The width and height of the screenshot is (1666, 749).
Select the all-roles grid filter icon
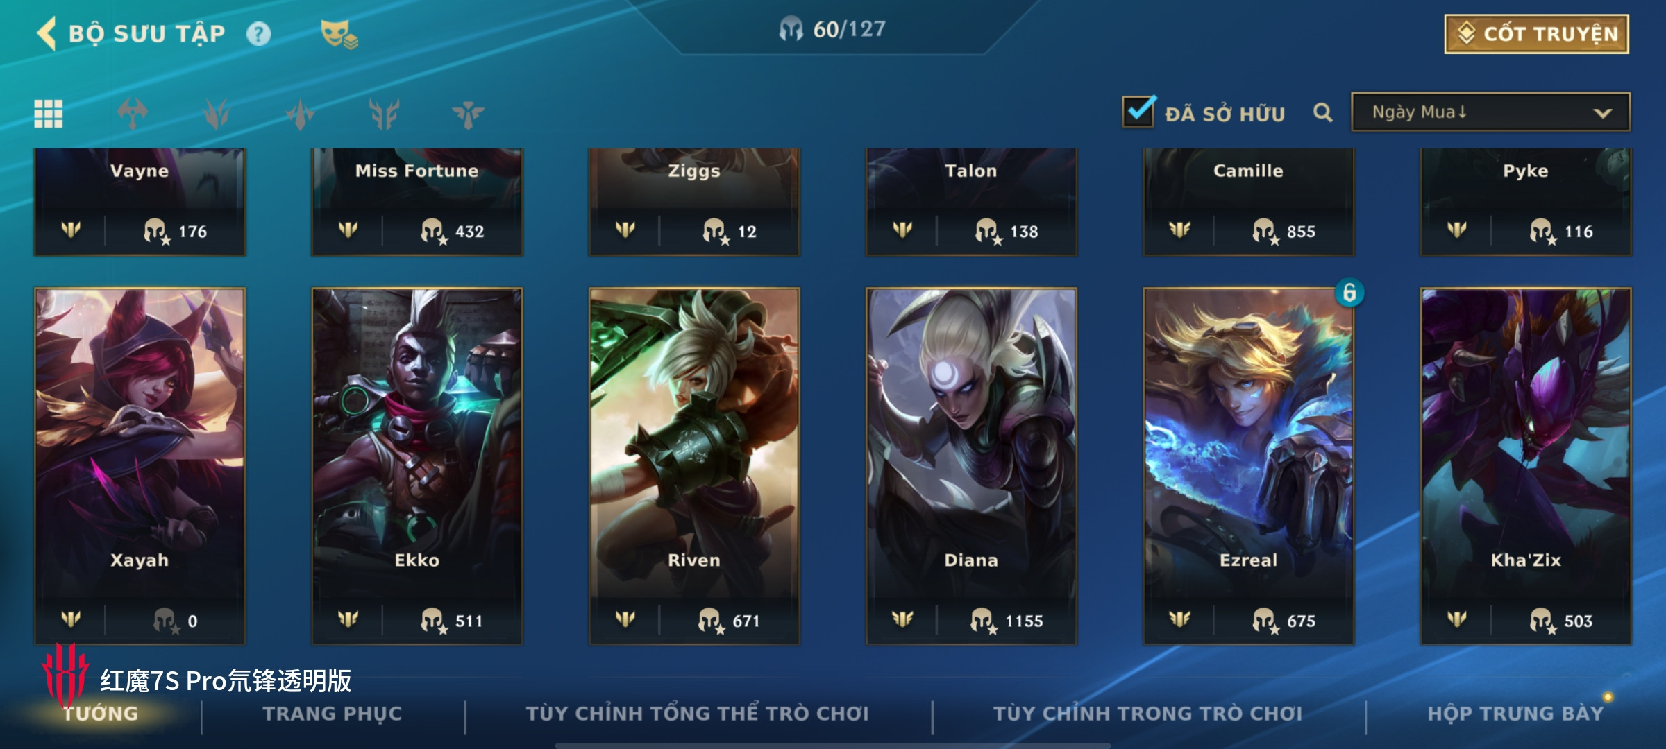tap(49, 114)
